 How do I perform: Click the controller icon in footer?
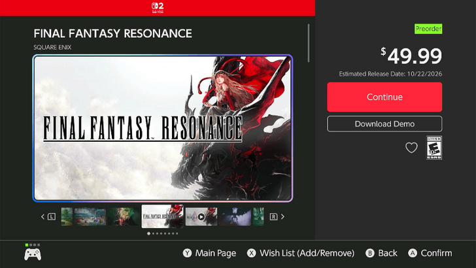(x=33, y=254)
